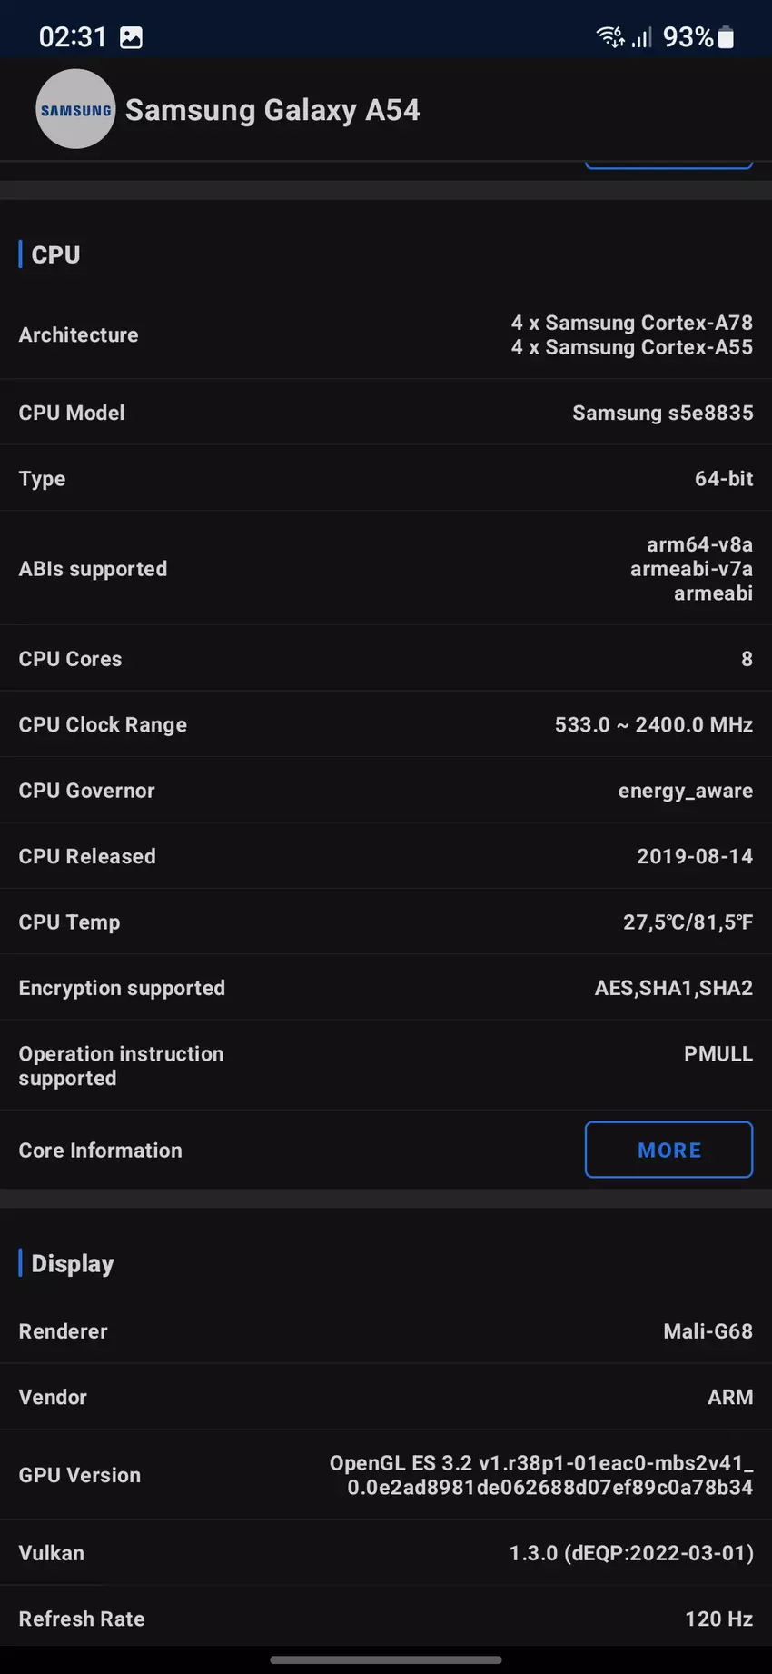This screenshot has width=772, height=1674.
Task: Tap the CPU Governor energy_aware row
Action: pyautogui.click(x=386, y=791)
